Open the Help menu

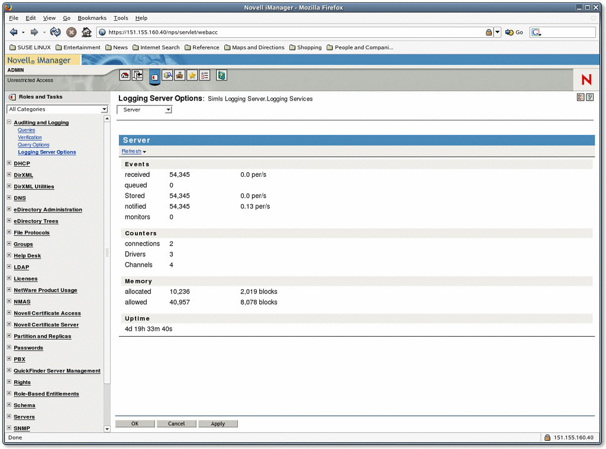coord(141,18)
